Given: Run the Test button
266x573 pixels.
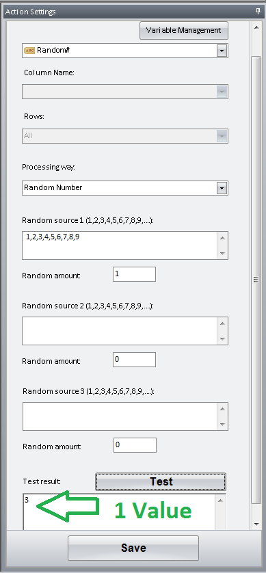Looking at the screenshot, I should pyautogui.click(x=161, y=481).
